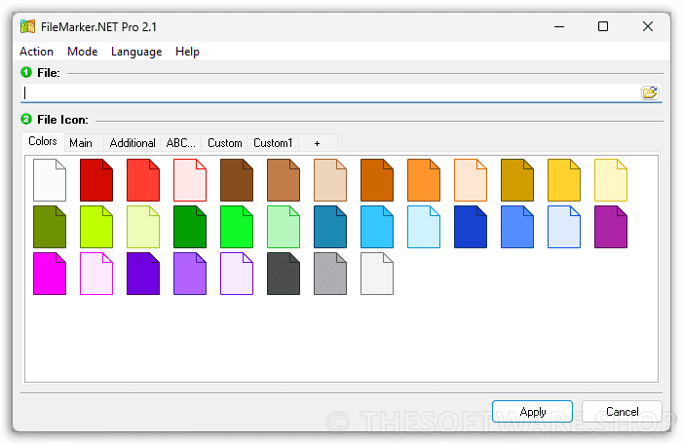Switch to the Custom1 tab
Screen dimensions: 683x444
pos(273,143)
